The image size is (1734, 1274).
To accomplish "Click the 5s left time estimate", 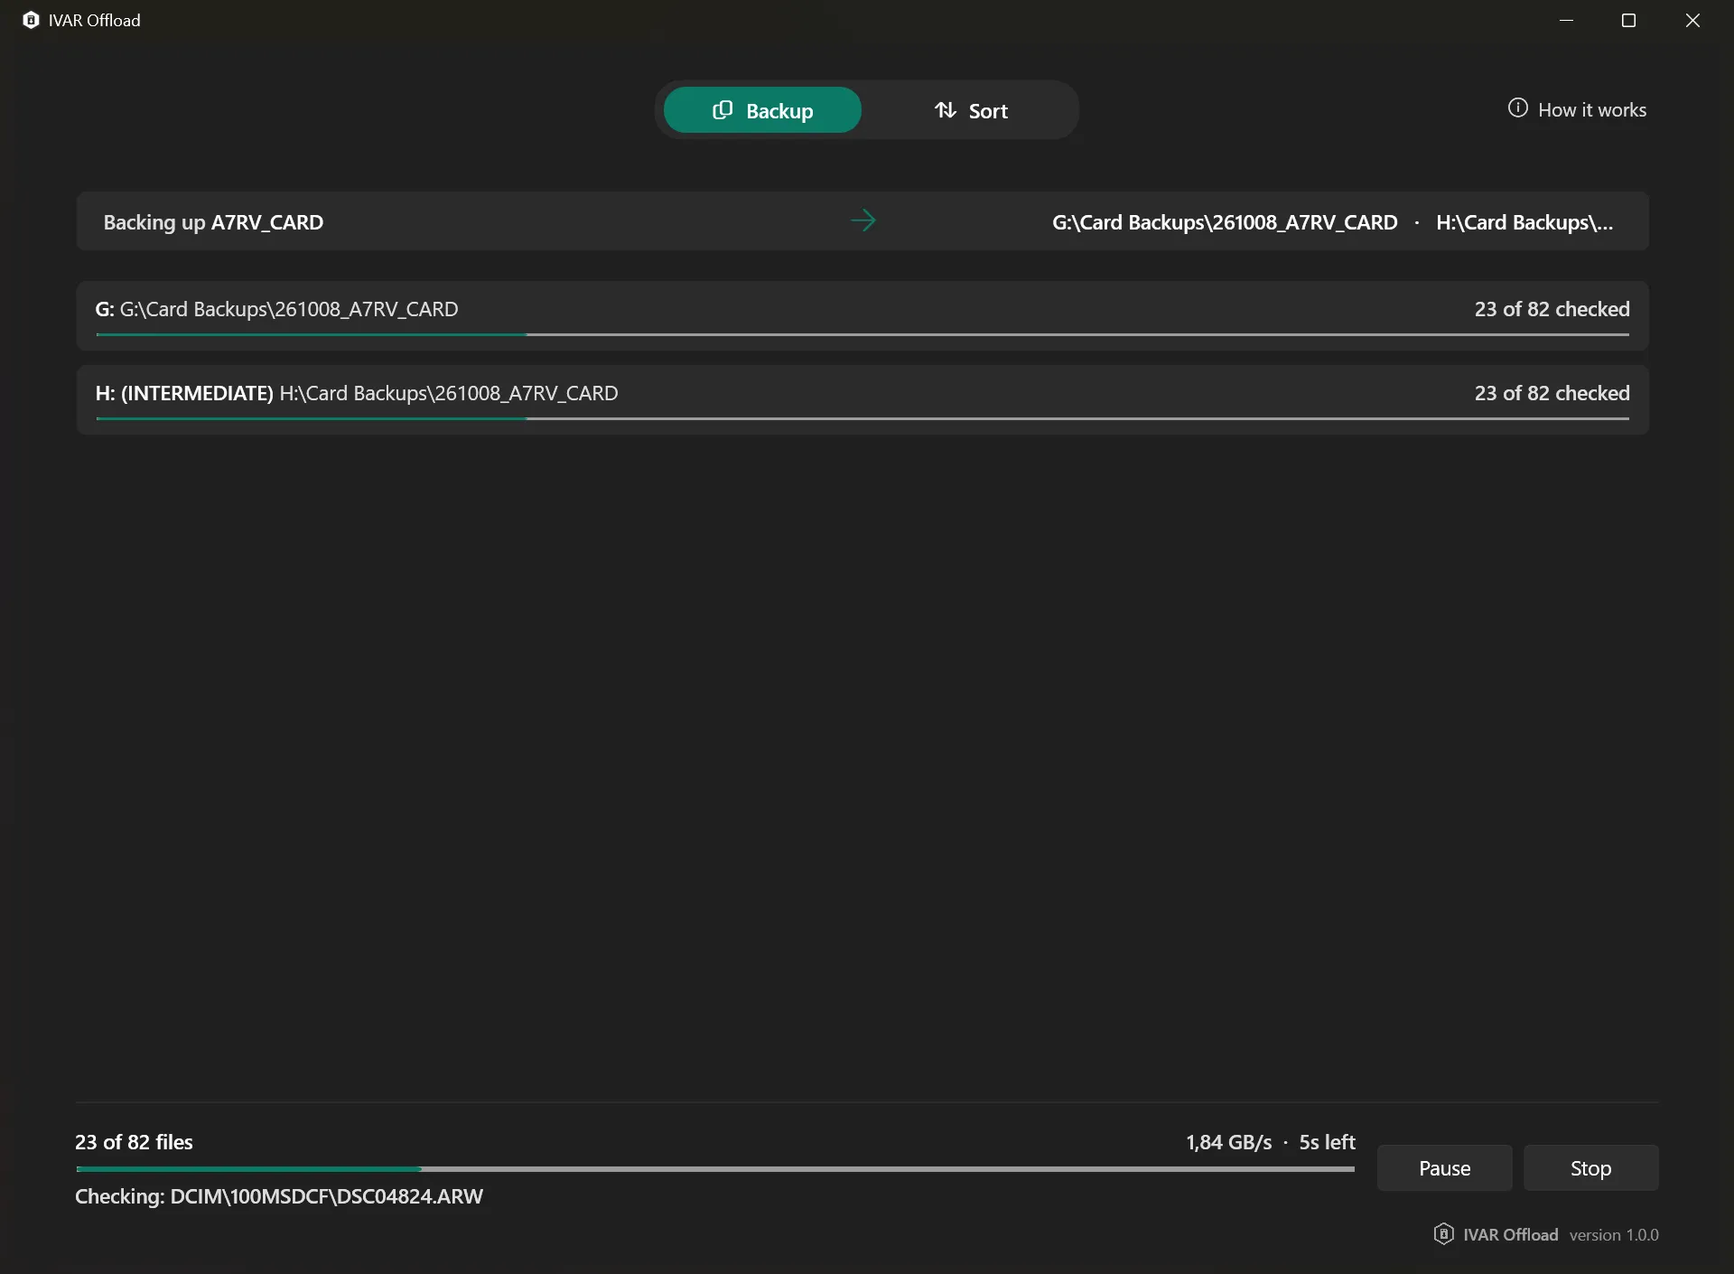I will click(x=1327, y=1142).
